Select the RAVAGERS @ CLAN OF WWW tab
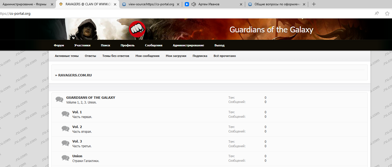Image resolution: width=392 pixels, height=167 pixels. click(x=88, y=4)
